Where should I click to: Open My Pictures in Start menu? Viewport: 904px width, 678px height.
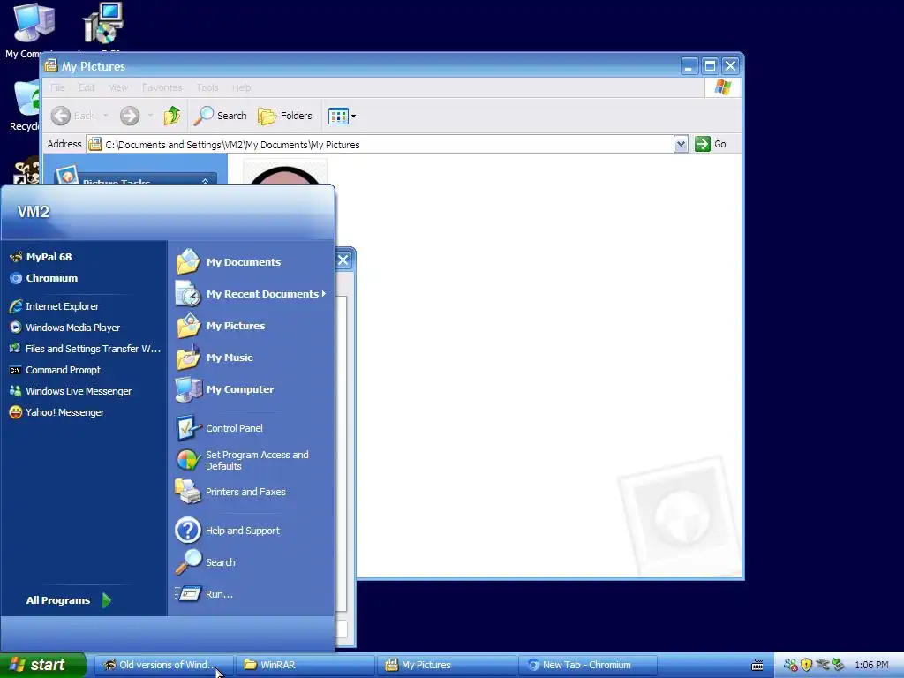coord(221,326)
